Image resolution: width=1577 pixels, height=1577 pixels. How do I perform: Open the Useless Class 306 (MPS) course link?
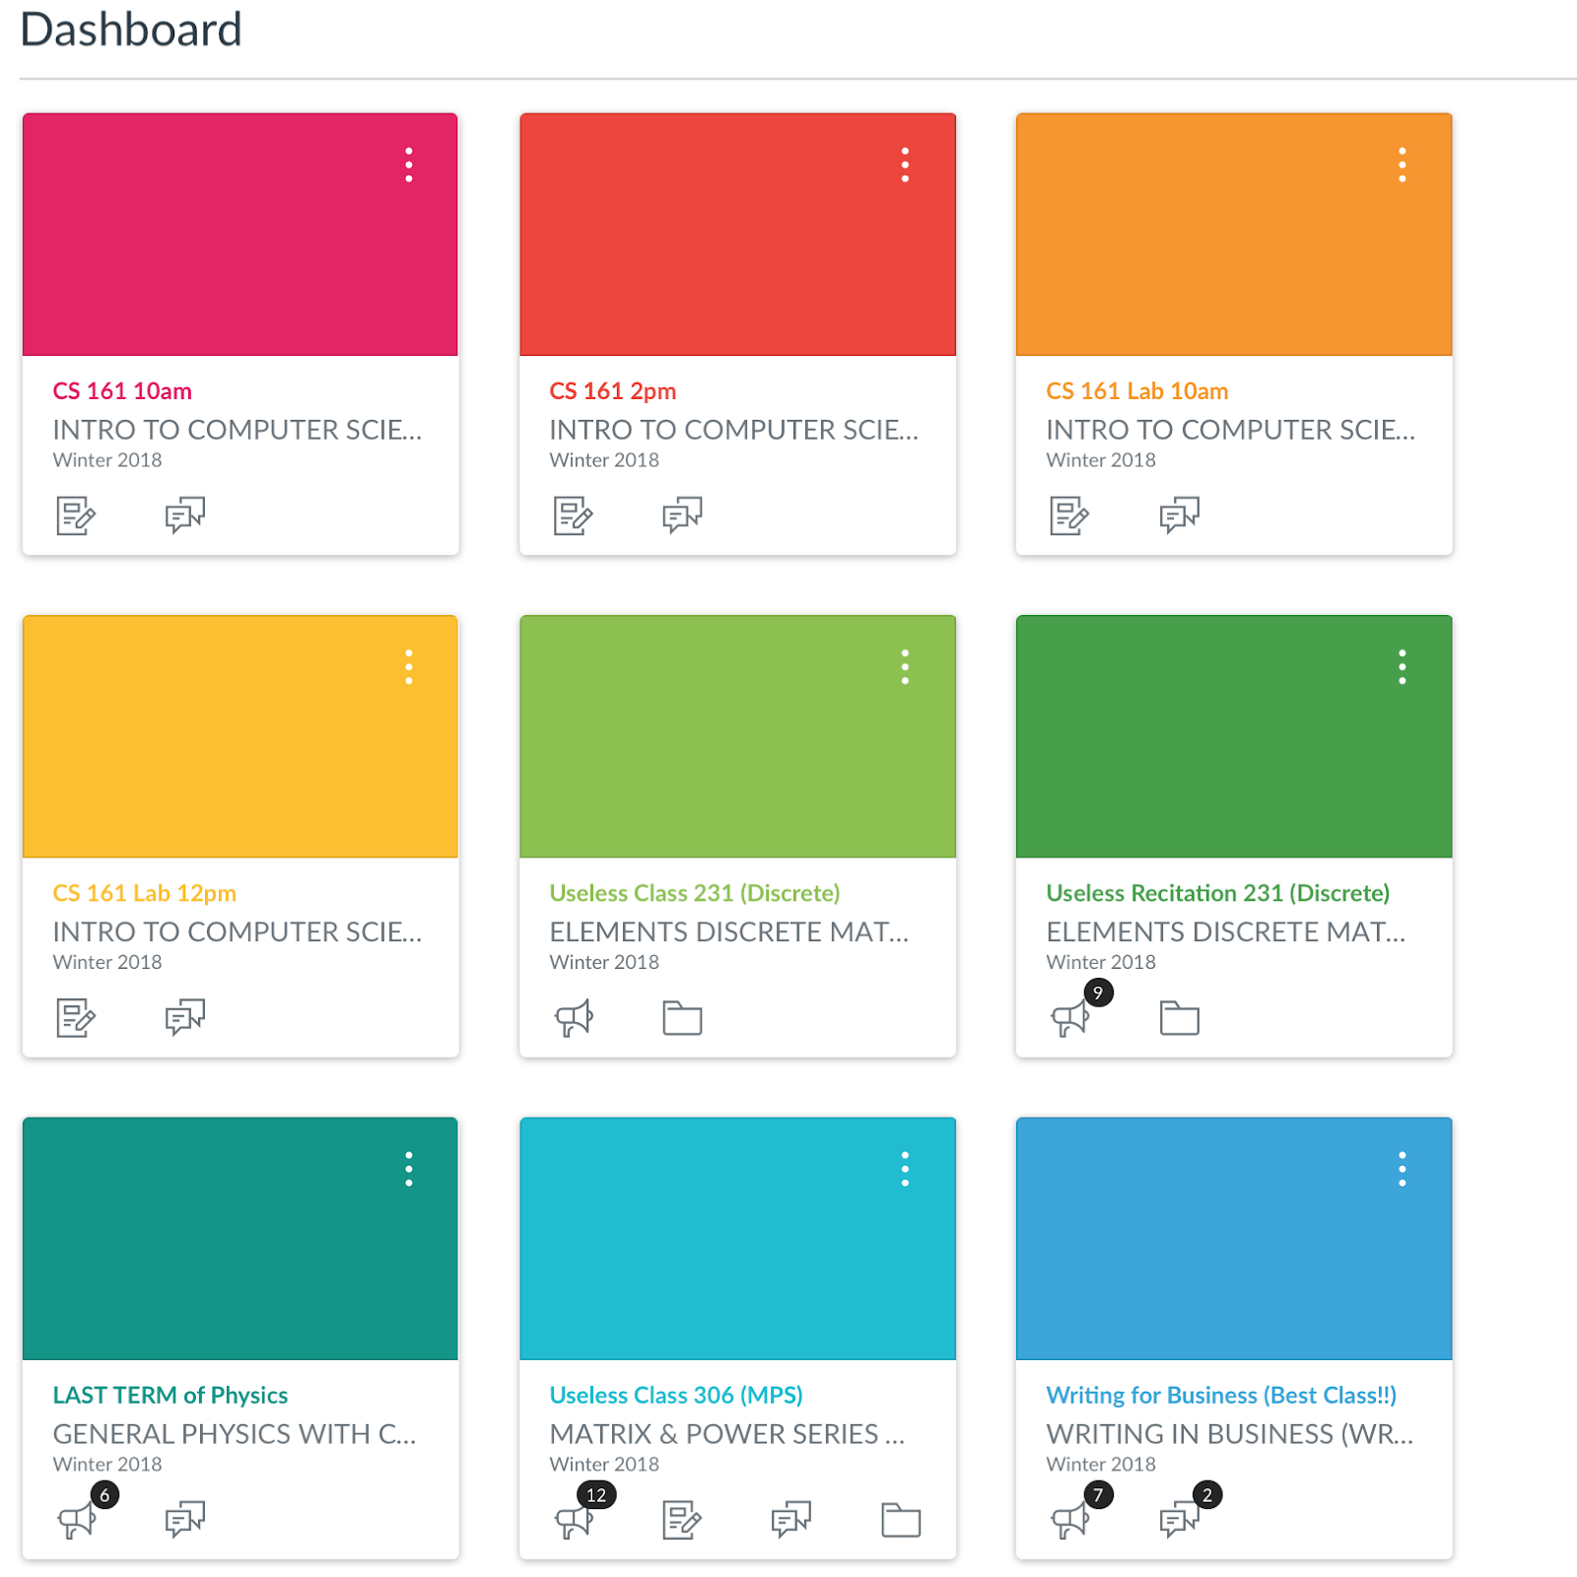coord(676,1395)
